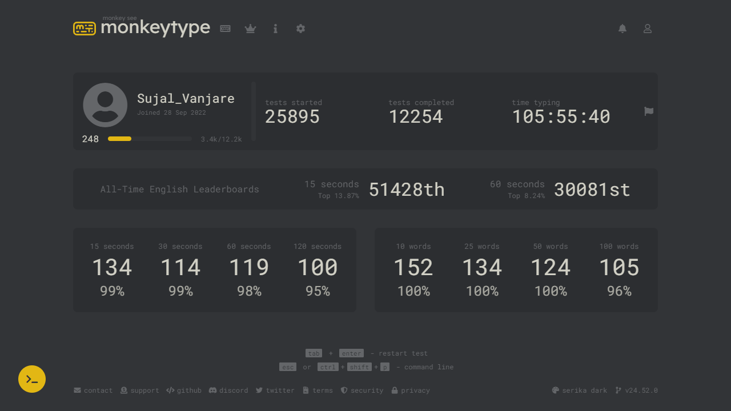Click the 60 seconds rank 30081st

pyautogui.click(x=592, y=190)
